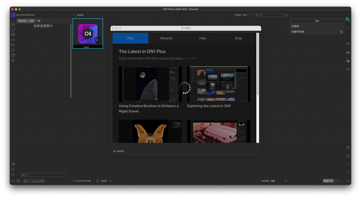361x198 pixels.
Task: Click the View All link
Action: [x=191, y=59]
